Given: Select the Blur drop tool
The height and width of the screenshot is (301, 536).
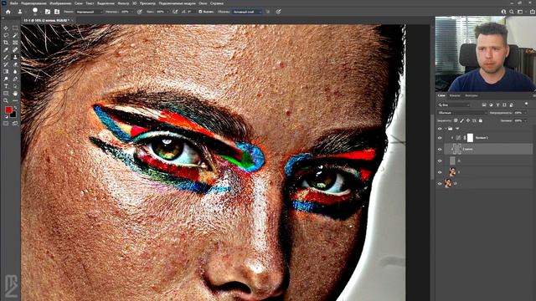Looking at the screenshot, I should pos(15,72).
